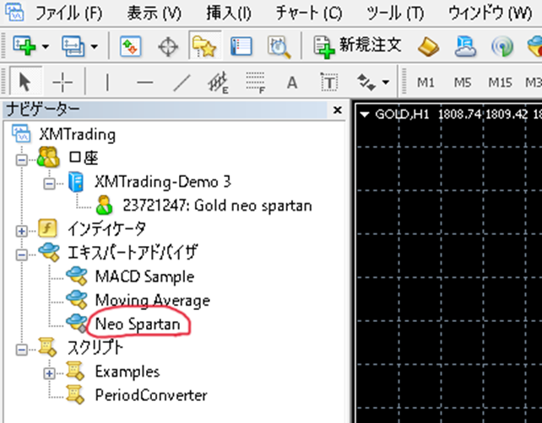Select Neo Spartan expert advisor
542x423 pixels.
(x=138, y=324)
